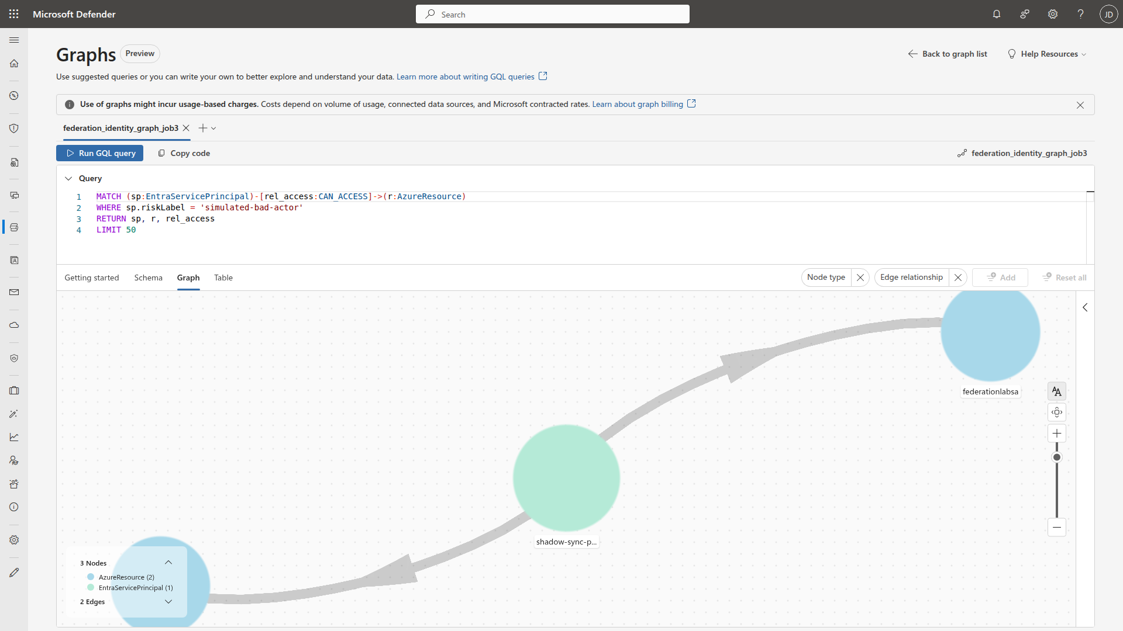Expand the 2 Edges legend section
The height and width of the screenshot is (631, 1123).
[x=168, y=601]
